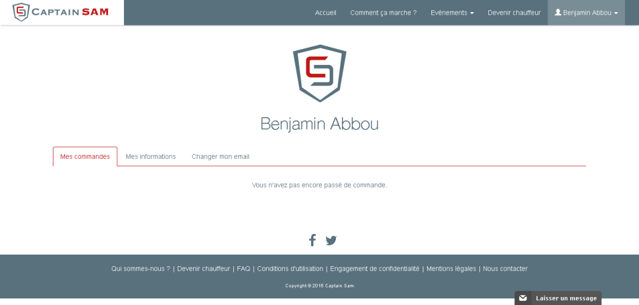
Task: Open the Twitter bird icon
Action: (331, 241)
